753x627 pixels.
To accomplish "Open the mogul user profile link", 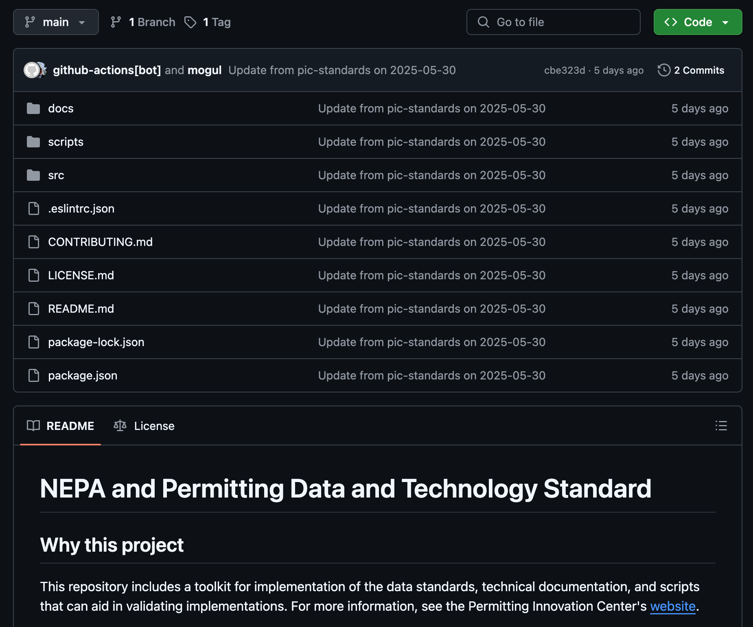I will point(204,70).
